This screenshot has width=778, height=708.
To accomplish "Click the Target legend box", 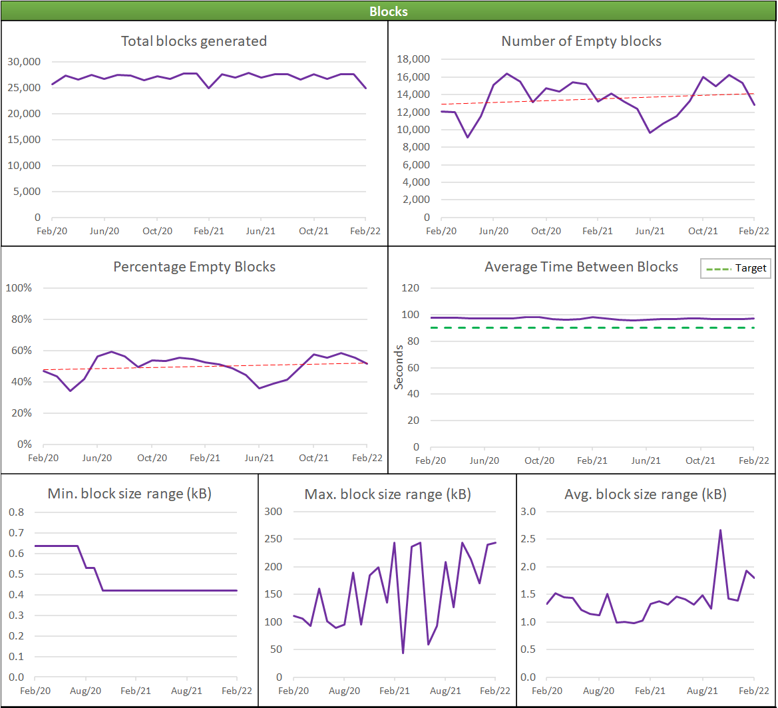I will pos(735,268).
